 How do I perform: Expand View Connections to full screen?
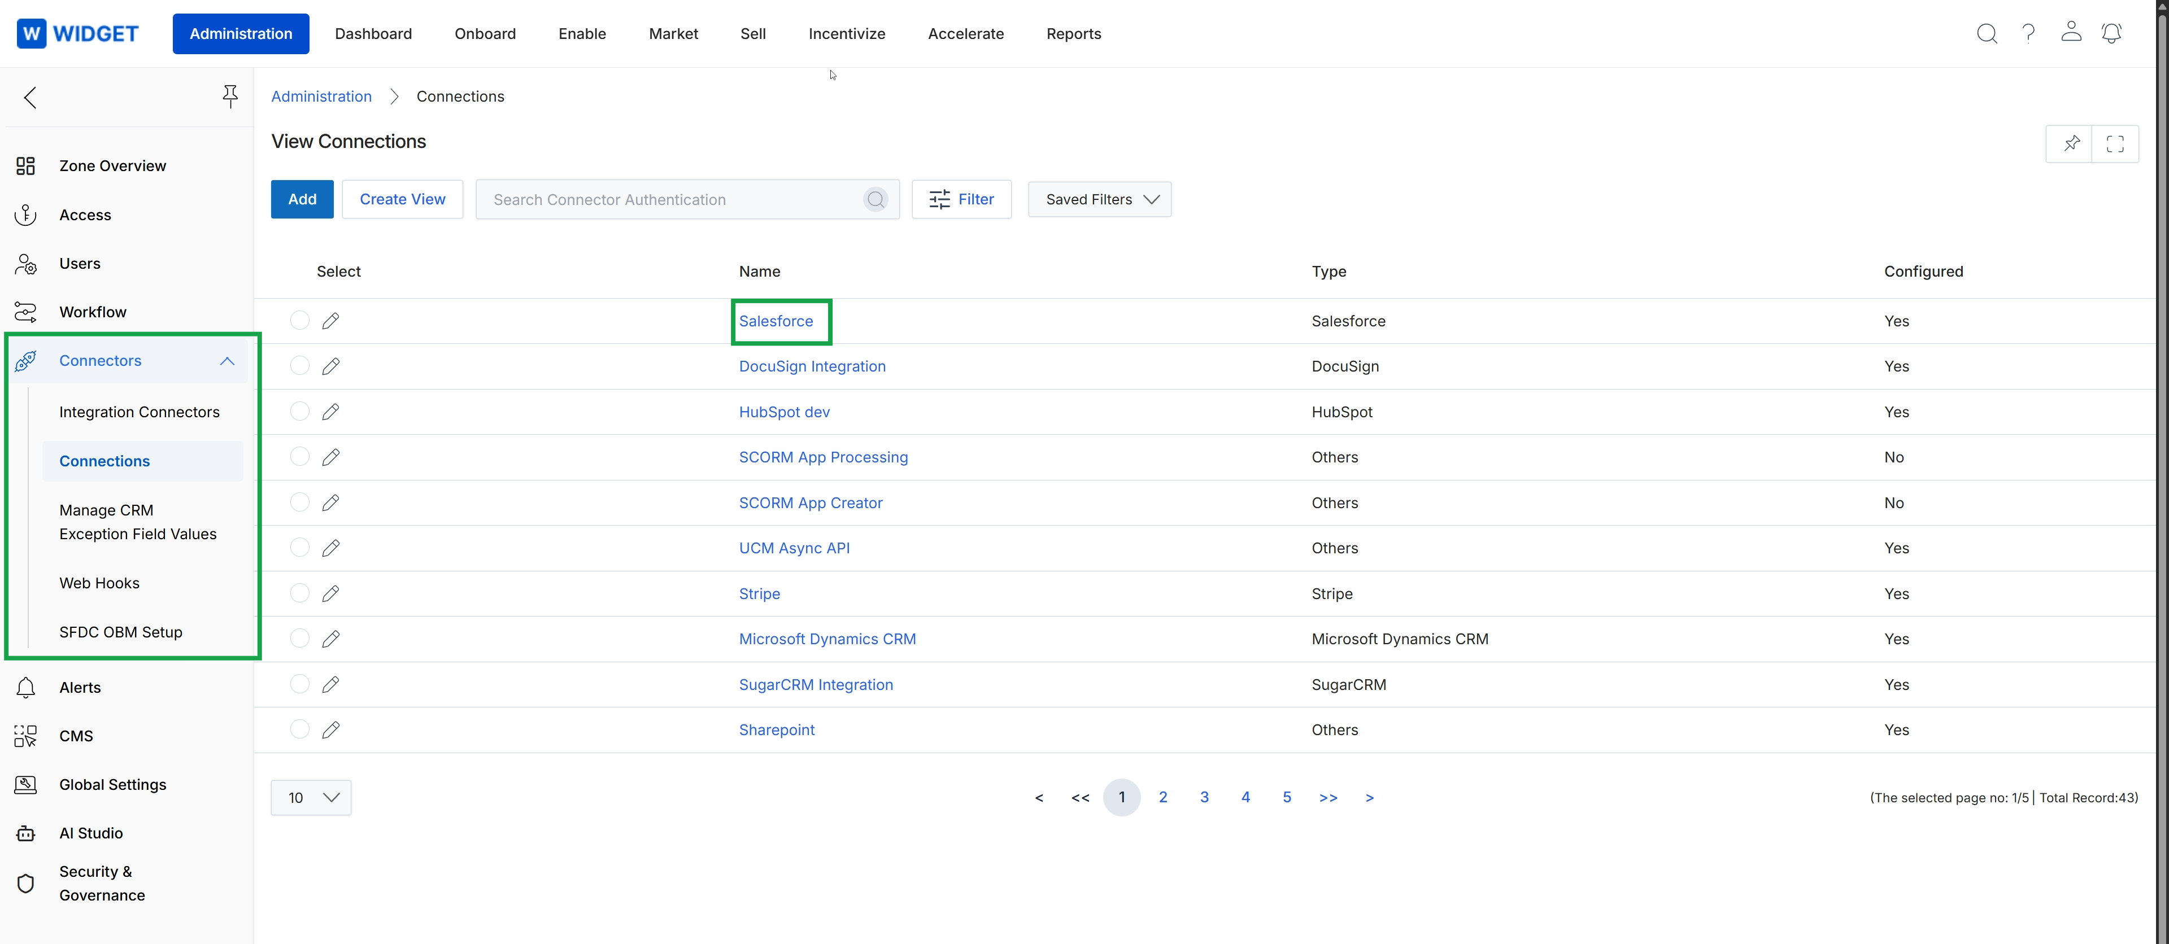click(x=2115, y=144)
